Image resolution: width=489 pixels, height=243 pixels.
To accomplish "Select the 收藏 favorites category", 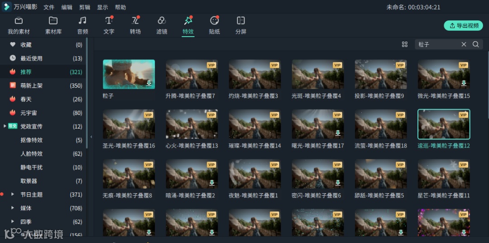I will pos(43,45).
